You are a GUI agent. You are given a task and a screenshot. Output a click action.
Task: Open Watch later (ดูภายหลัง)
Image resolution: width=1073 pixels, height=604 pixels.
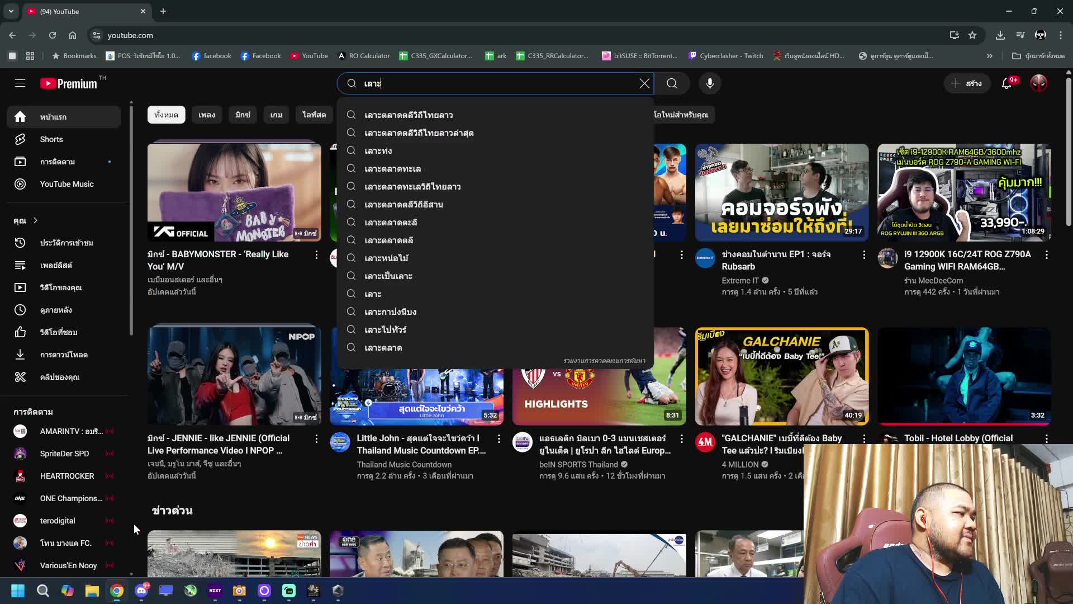[x=64, y=310]
